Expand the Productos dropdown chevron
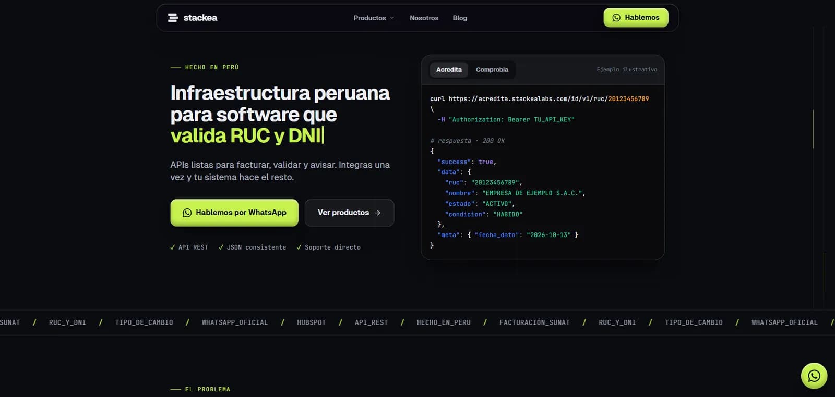Viewport: 835px width, 397px height. pos(392,18)
